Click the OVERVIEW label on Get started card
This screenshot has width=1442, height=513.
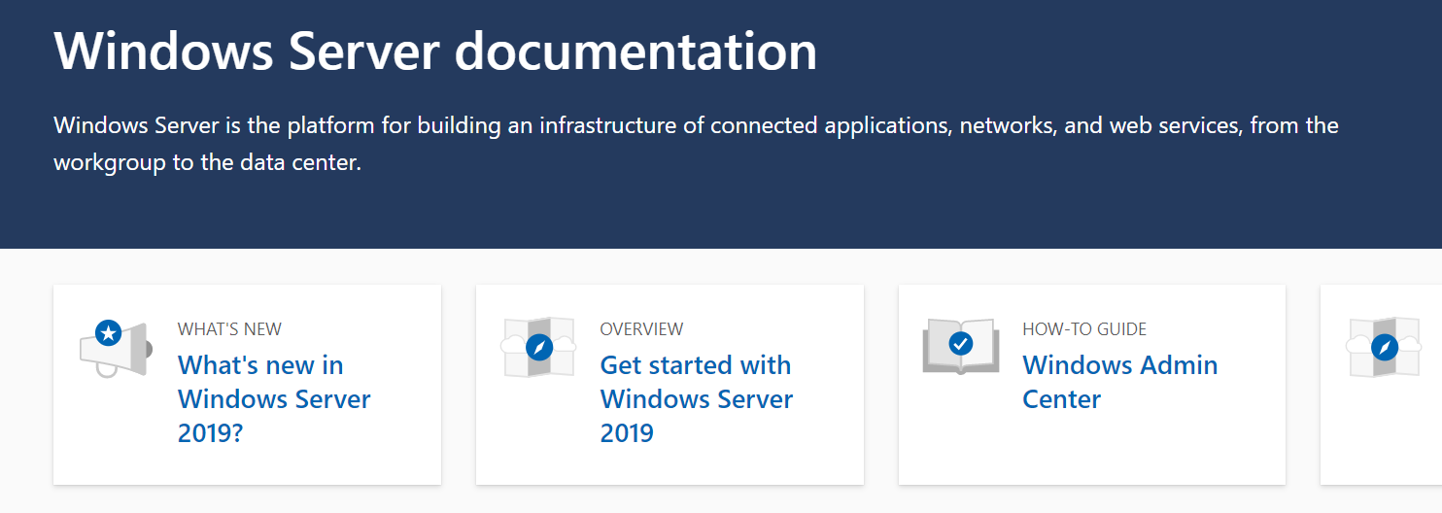click(x=641, y=329)
